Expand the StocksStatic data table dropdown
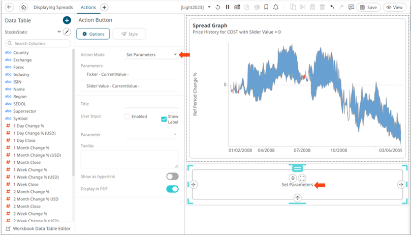411x235 pixels. [60, 32]
